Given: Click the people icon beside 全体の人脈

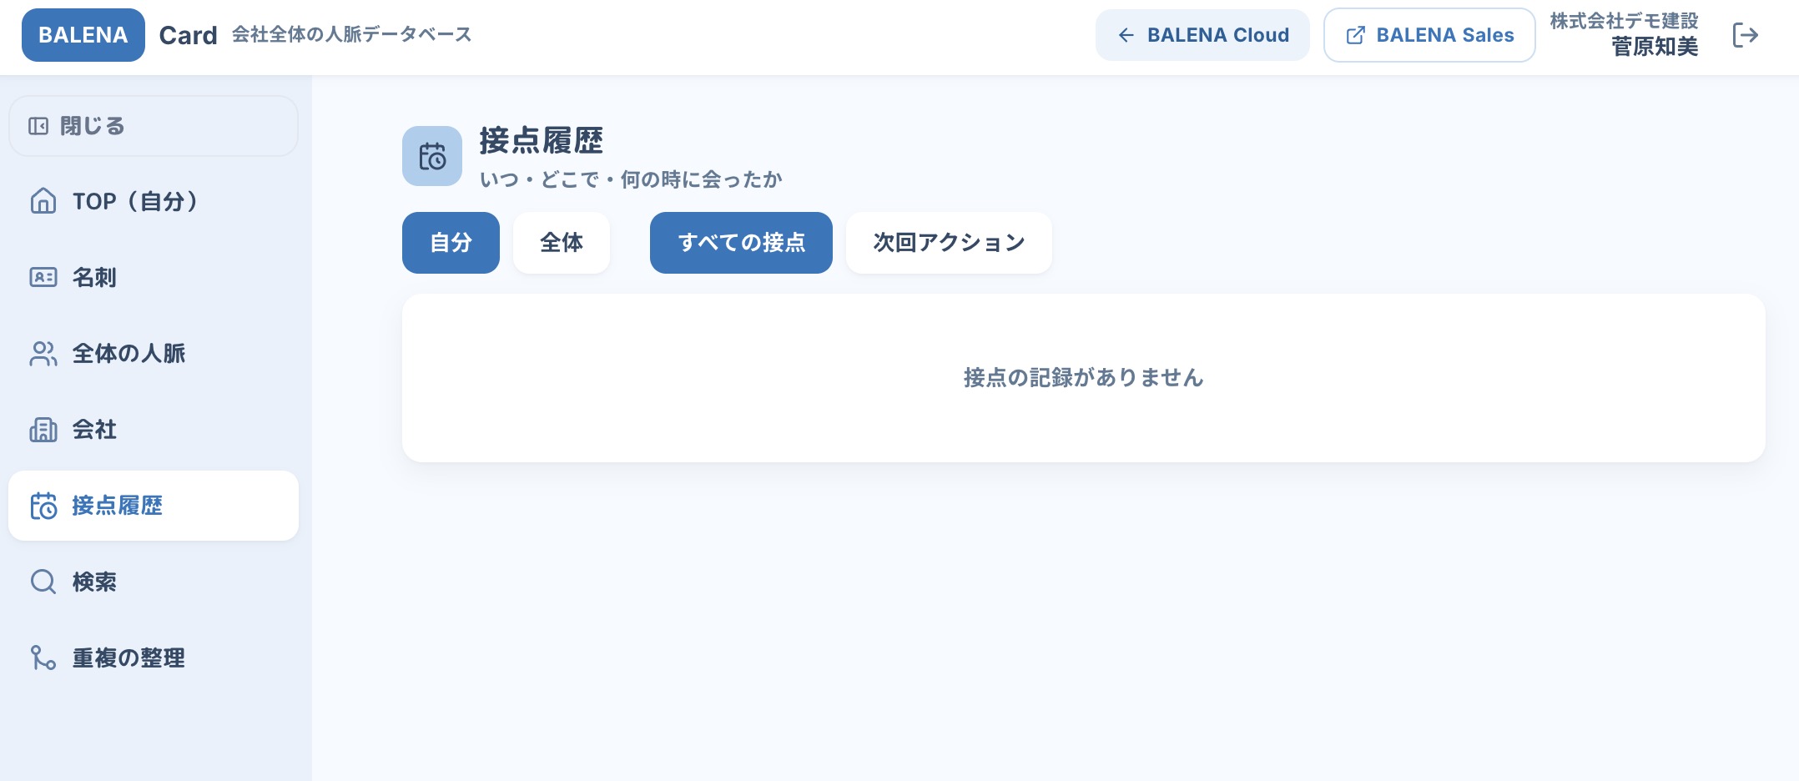Looking at the screenshot, I should 43,354.
